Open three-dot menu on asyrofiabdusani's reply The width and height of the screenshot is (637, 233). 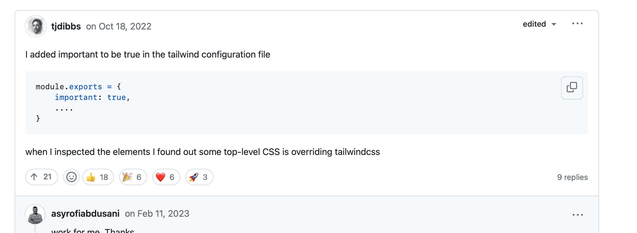tap(578, 215)
